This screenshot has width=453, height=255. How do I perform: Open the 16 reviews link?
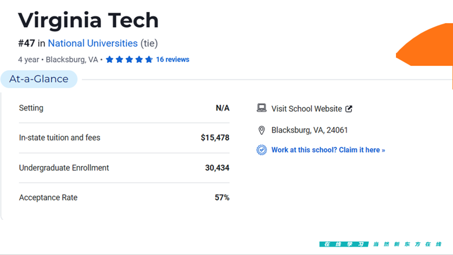(172, 60)
